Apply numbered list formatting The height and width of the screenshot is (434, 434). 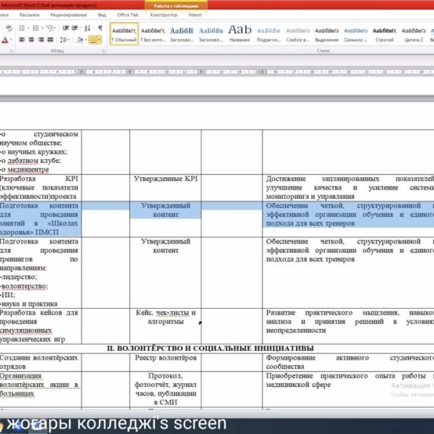(35, 28)
